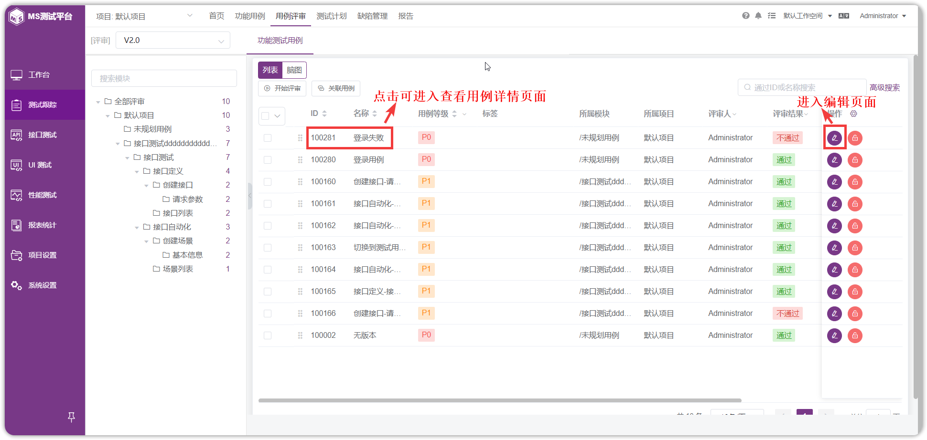Check the checkbox for case 100166
The image size is (927, 440).
268,314
